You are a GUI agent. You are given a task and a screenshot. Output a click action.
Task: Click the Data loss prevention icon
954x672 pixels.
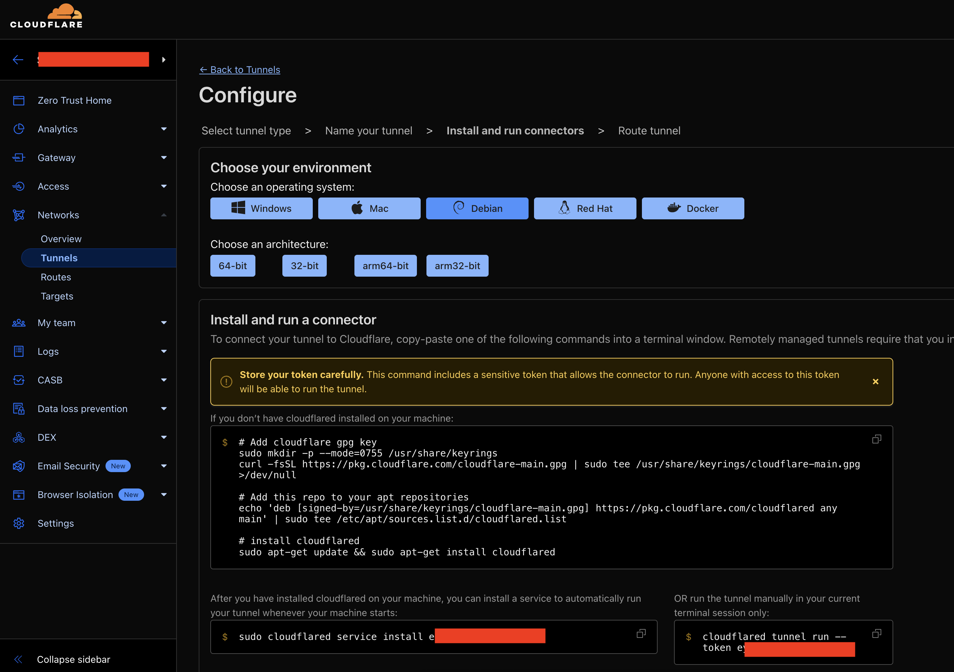pyautogui.click(x=19, y=409)
